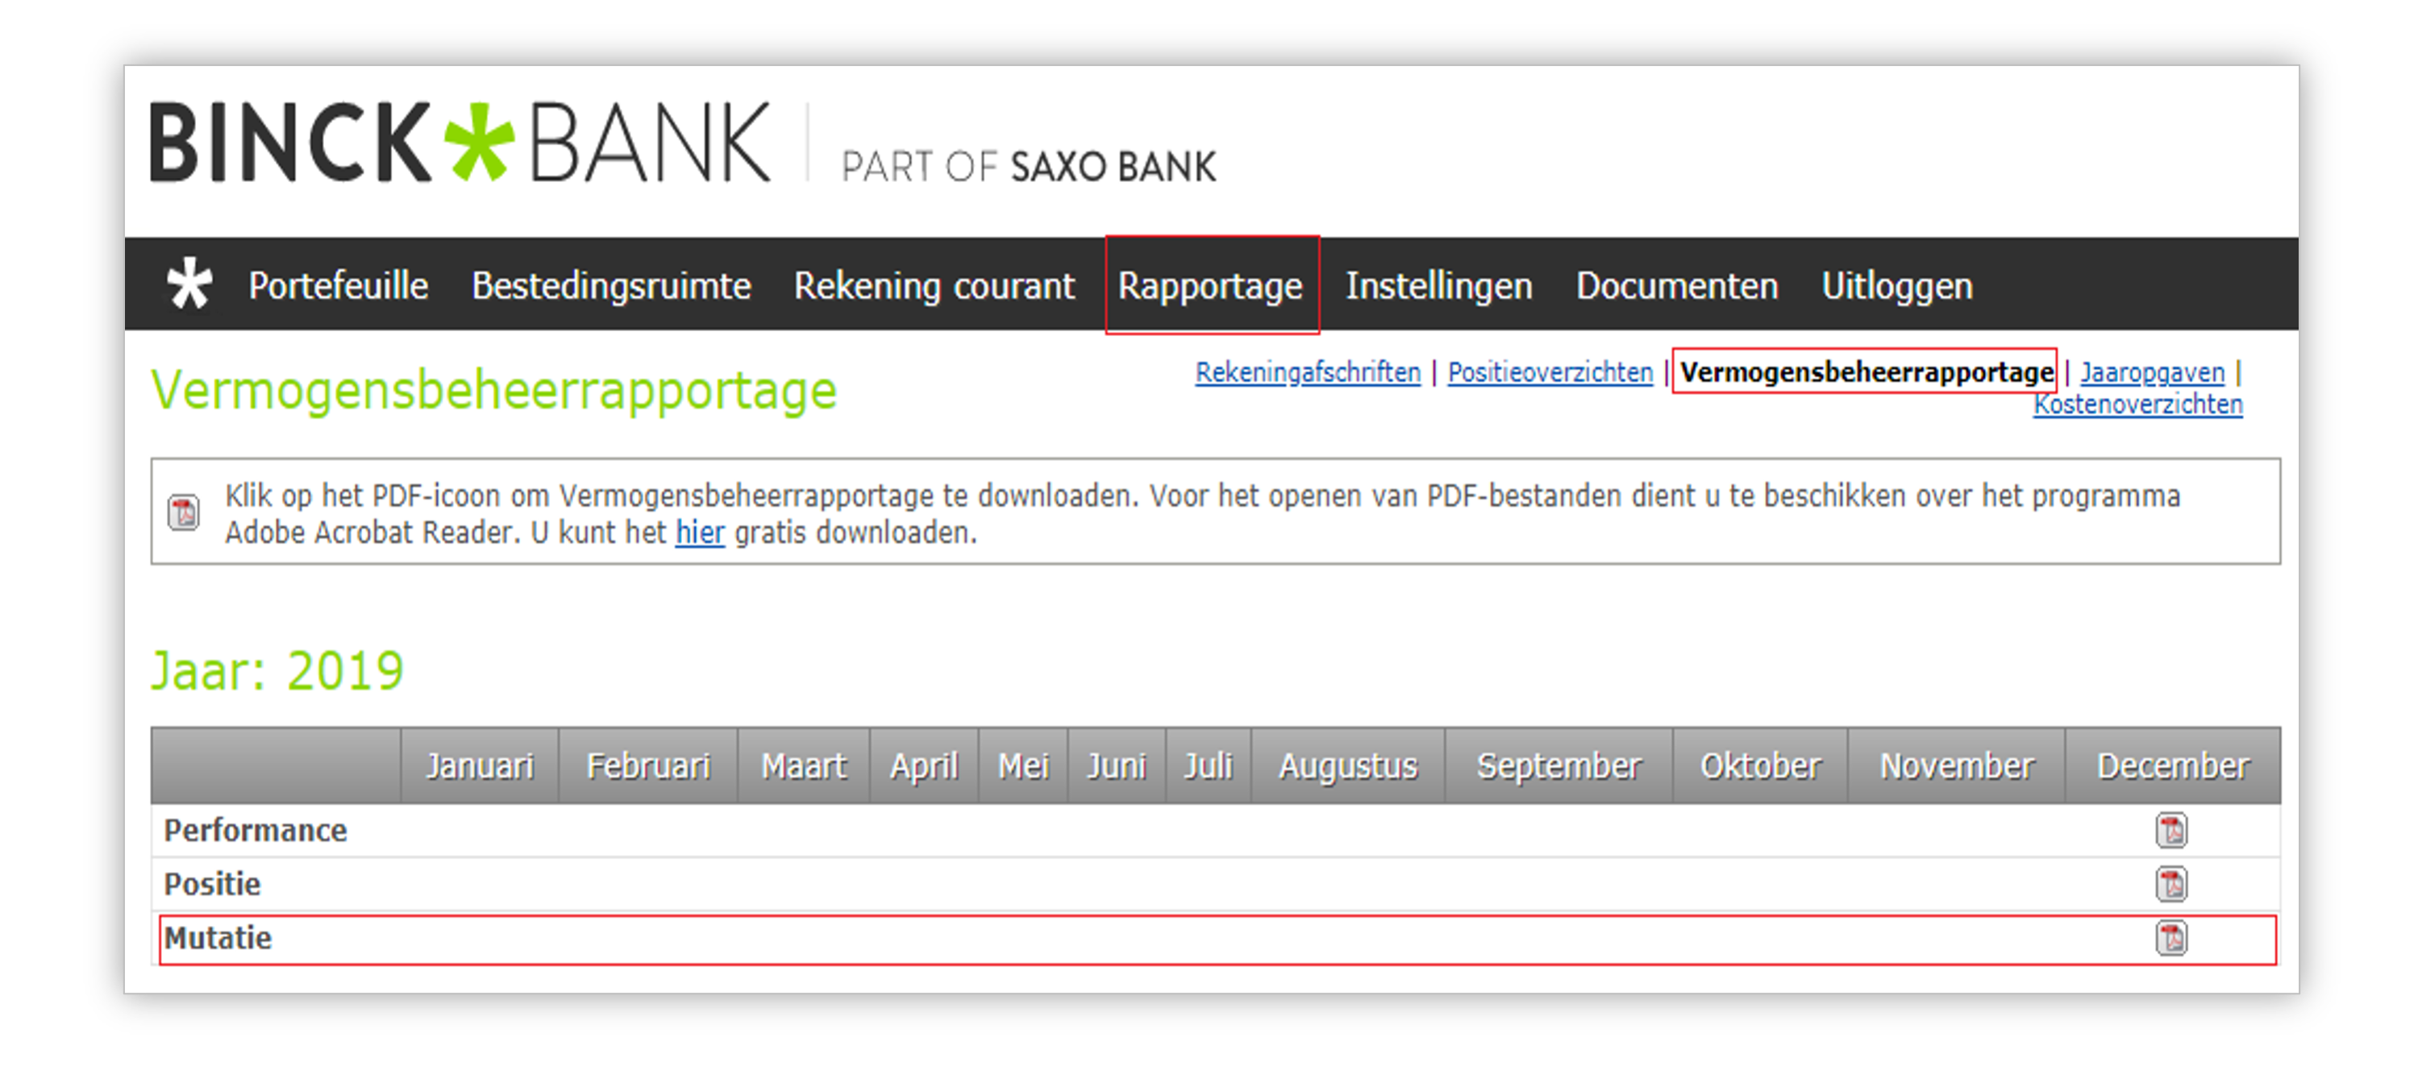This screenshot has width=2418, height=1087.
Task: Open Rekening courant menu item
Action: 934,285
